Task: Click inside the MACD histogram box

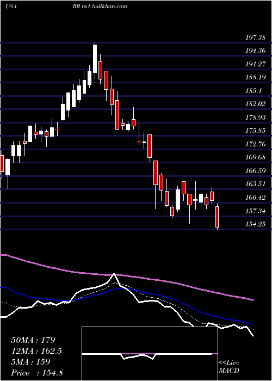Action: 150,354
